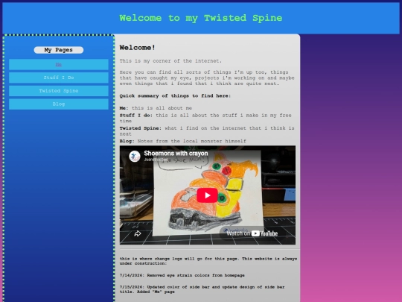The height and width of the screenshot is (302, 402).
Task: Click the 'Welcome to my Twisted Spine' header
Action: pos(201,18)
